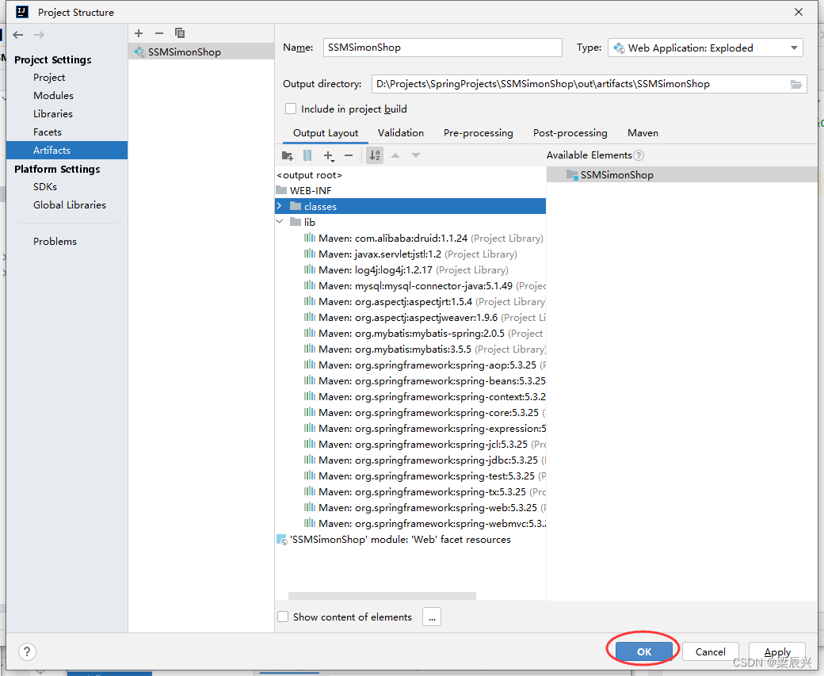Move selected element up
This screenshot has width=824, height=676.
coord(395,155)
